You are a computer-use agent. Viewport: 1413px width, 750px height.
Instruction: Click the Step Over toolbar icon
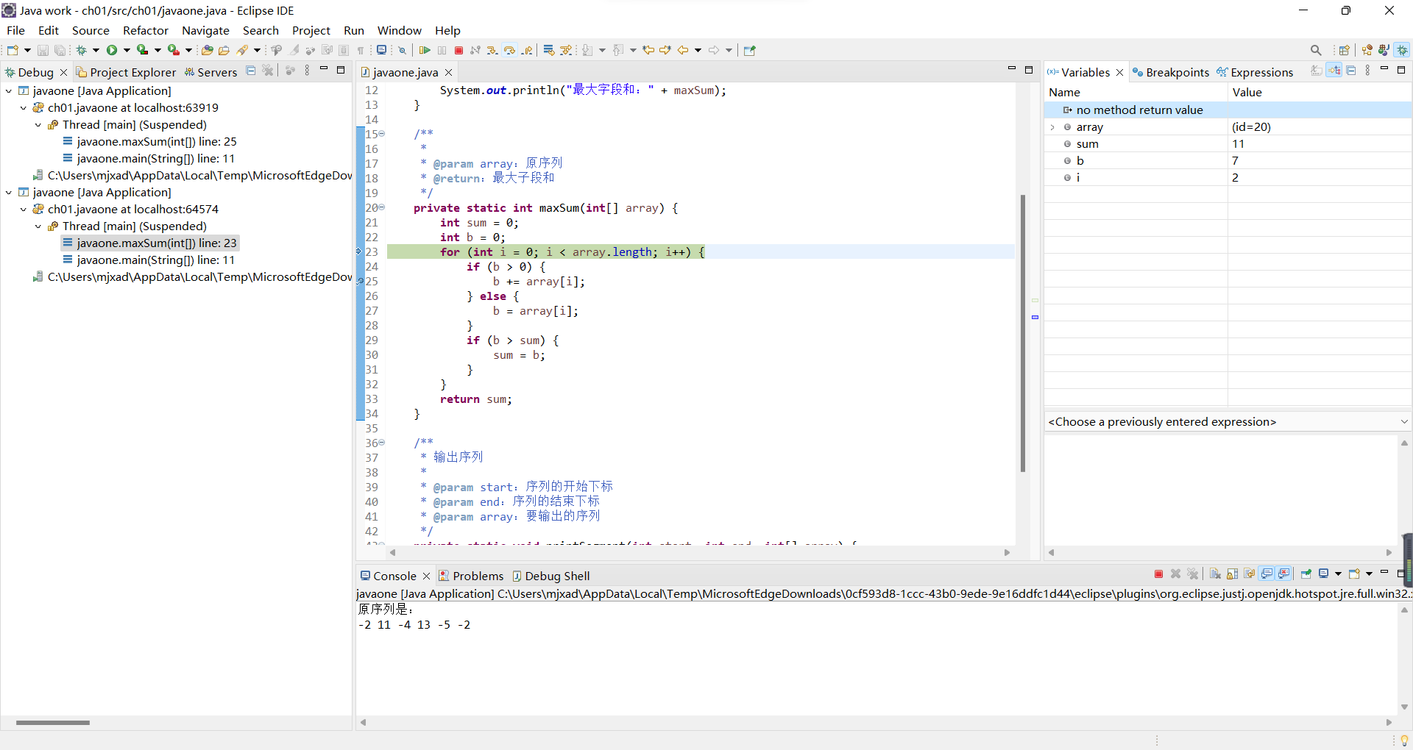click(x=509, y=50)
